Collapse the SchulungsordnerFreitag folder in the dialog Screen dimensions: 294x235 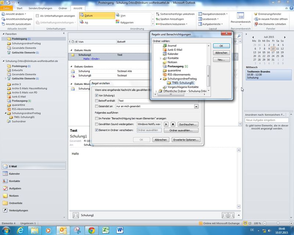click(x=161, y=79)
